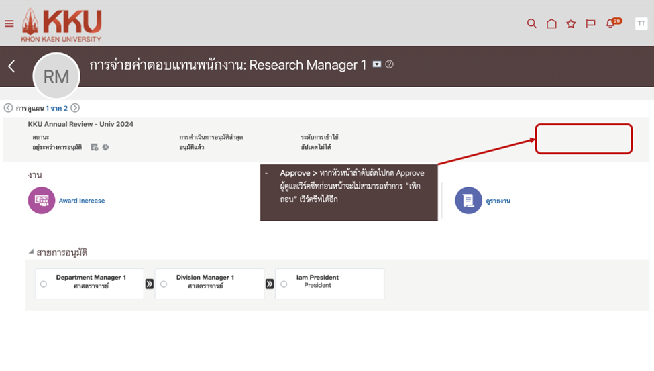
Task: Open dropdown next to Research Manager 1 title
Action: click(377, 65)
